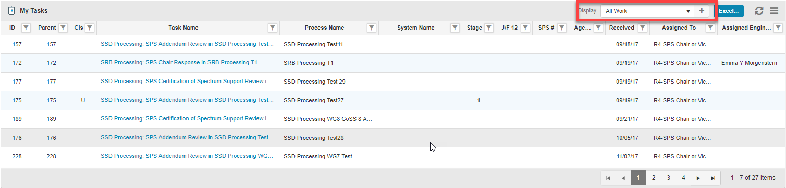Sort by the Task Name column header
Image resolution: width=786 pixels, height=188 pixels.
(x=183, y=28)
